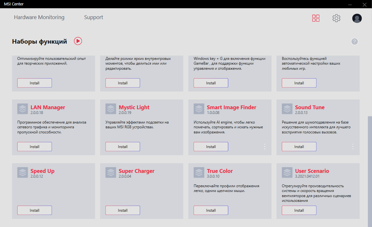Screen dimensions: 372x227
Task: Install the in-game highlights clips feature
Action: click(123, 83)
